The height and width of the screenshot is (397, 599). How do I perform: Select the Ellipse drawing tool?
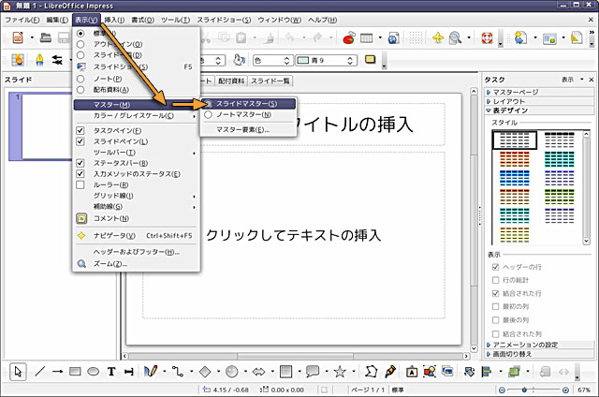pos(94,372)
